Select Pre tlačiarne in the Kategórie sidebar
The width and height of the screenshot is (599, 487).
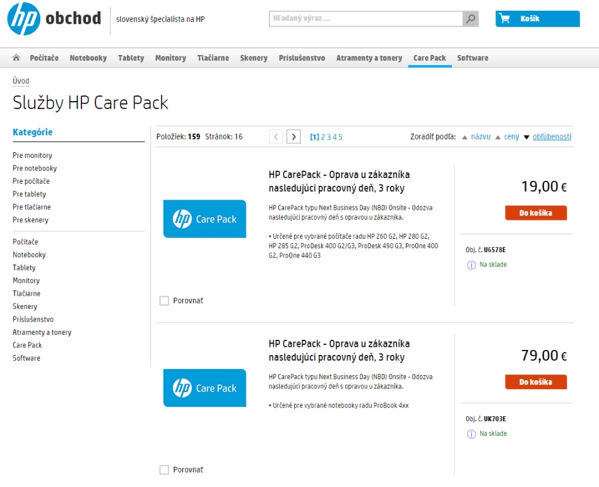coord(32,207)
